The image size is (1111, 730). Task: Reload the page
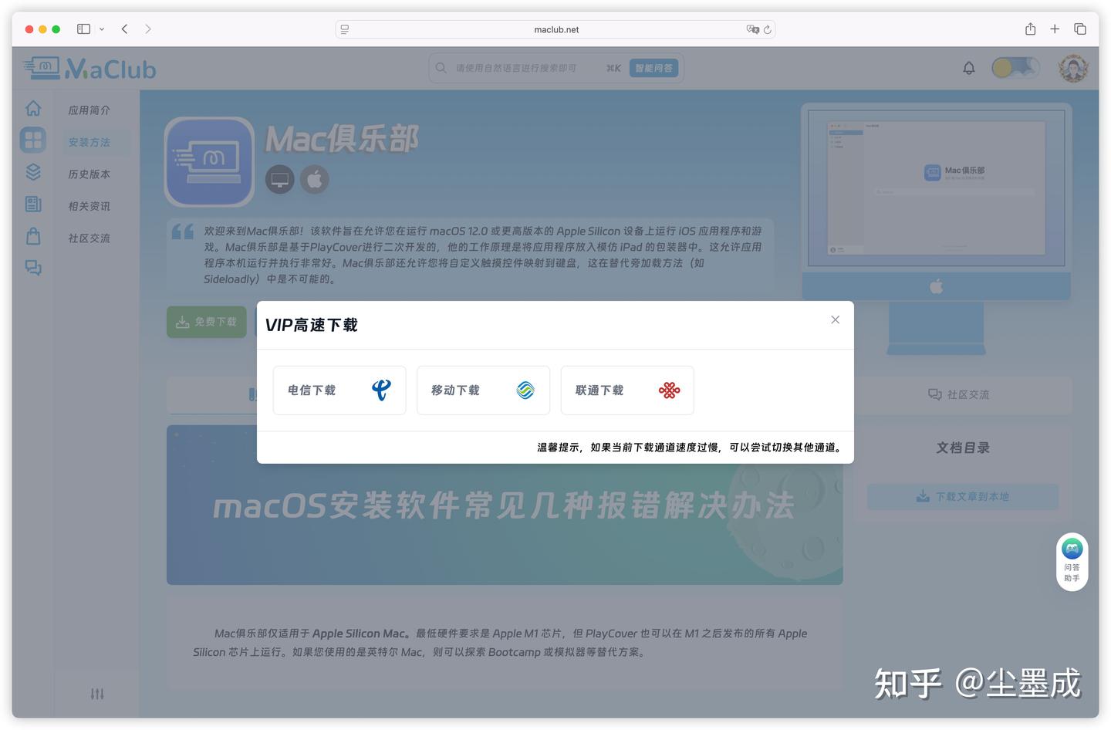click(768, 29)
